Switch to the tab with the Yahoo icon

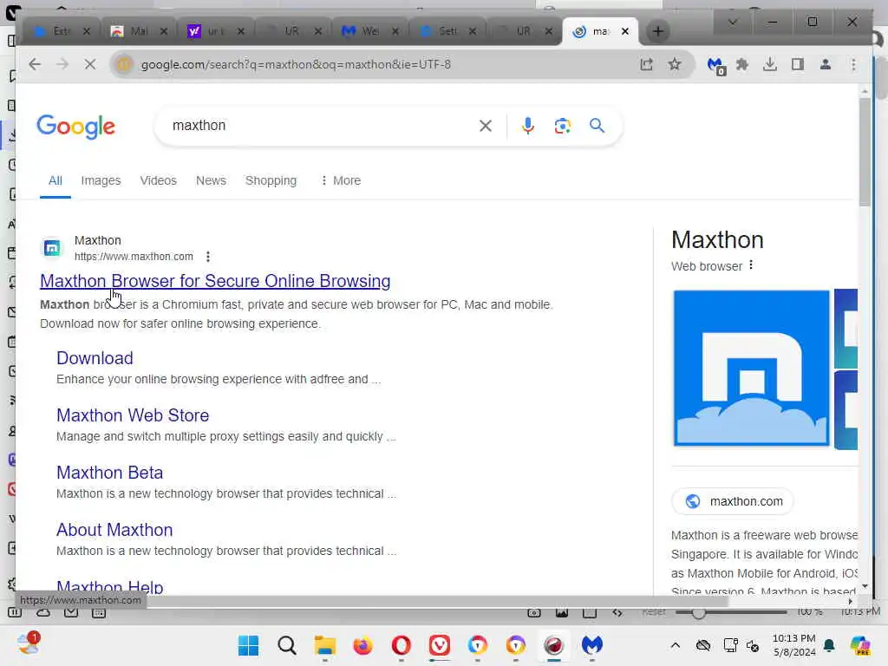(x=215, y=31)
